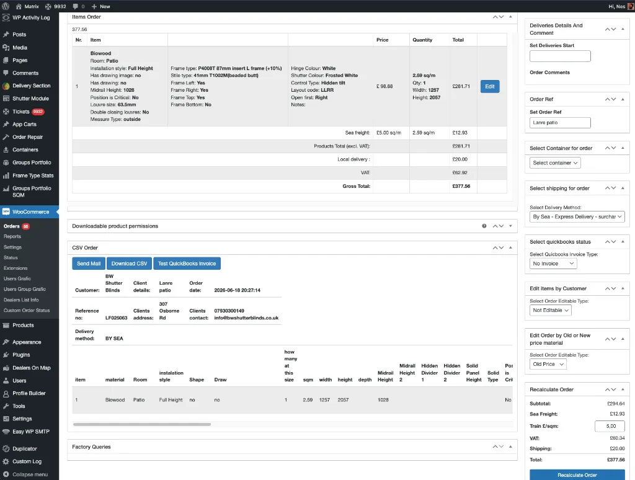Open WP Activity Log icon
Image resolution: width=635 pixels, height=480 pixels.
click(x=6, y=17)
